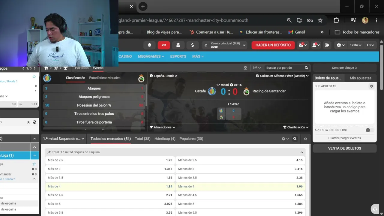Click the browser zoom magnifier icon

[289, 20]
